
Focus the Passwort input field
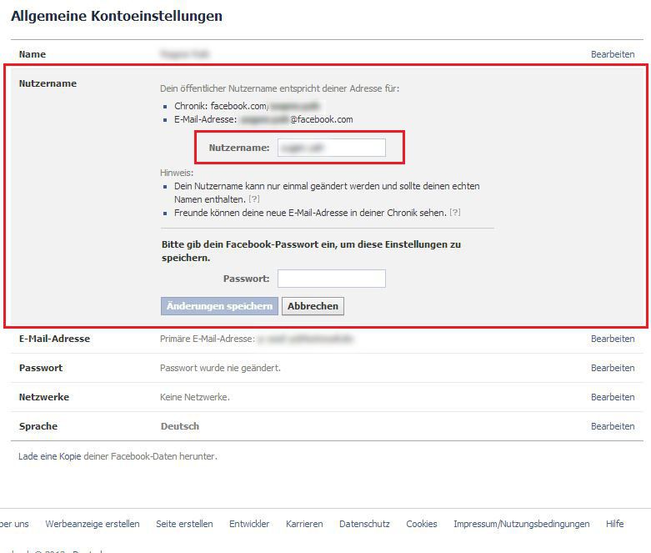coord(331,279)
